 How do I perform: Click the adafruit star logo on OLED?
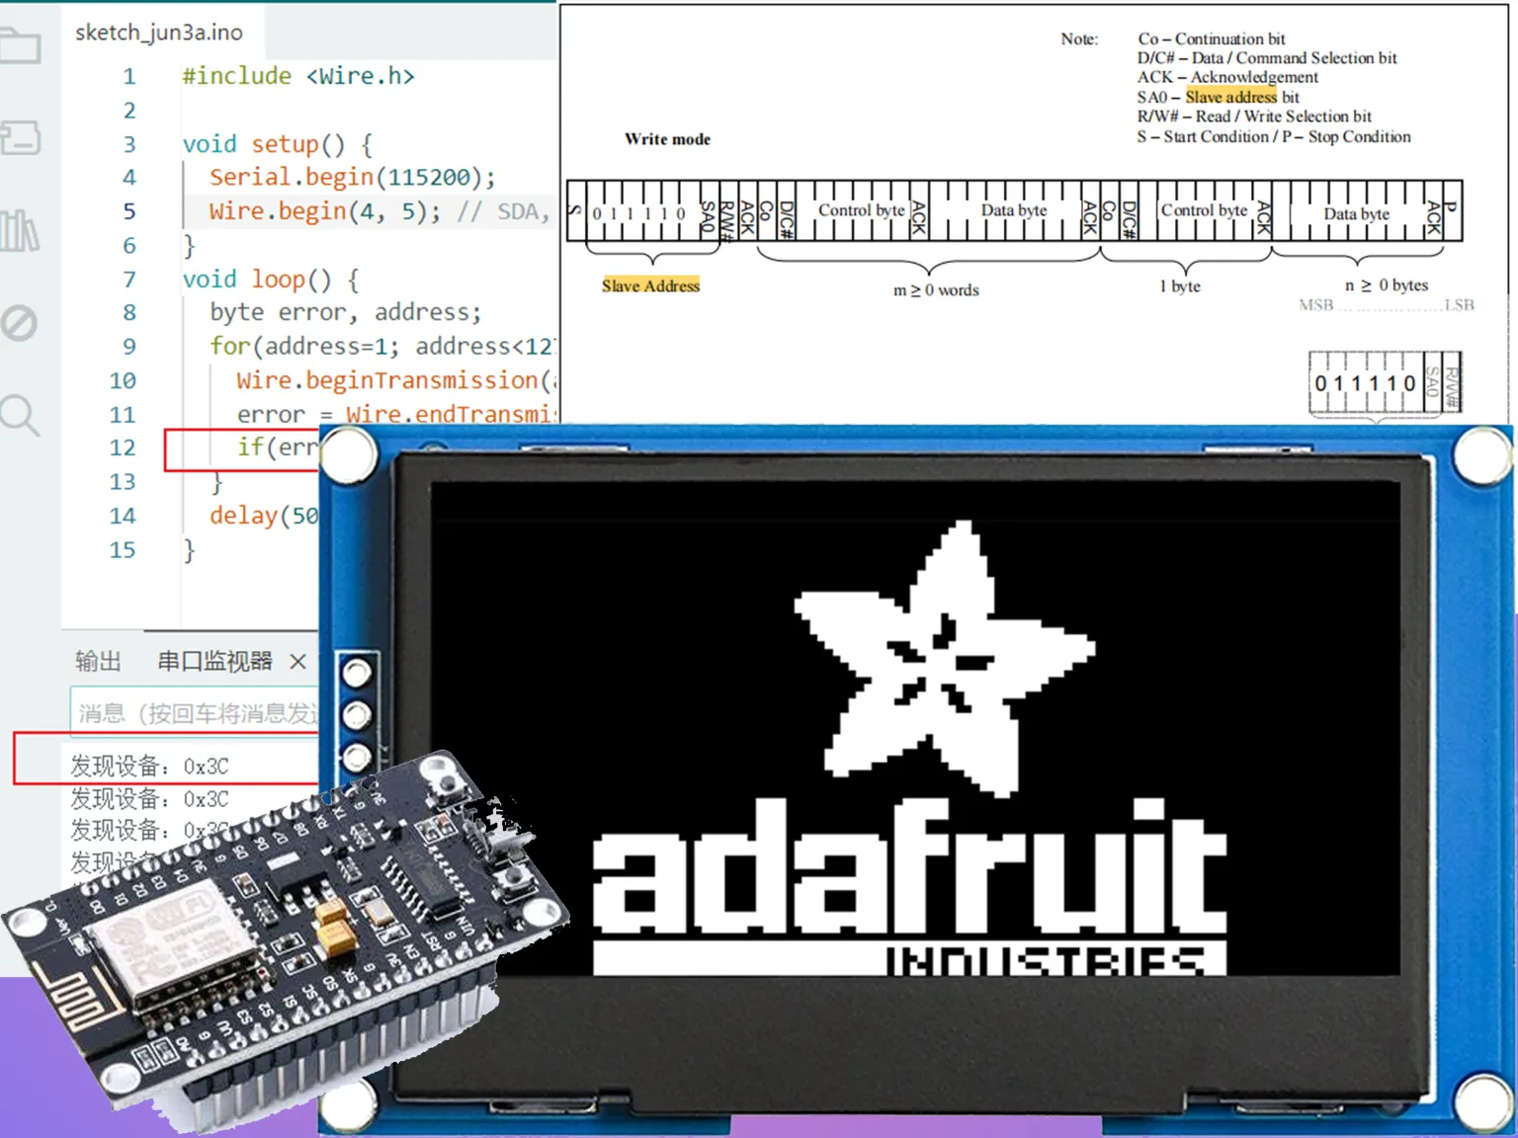[944, 655]
